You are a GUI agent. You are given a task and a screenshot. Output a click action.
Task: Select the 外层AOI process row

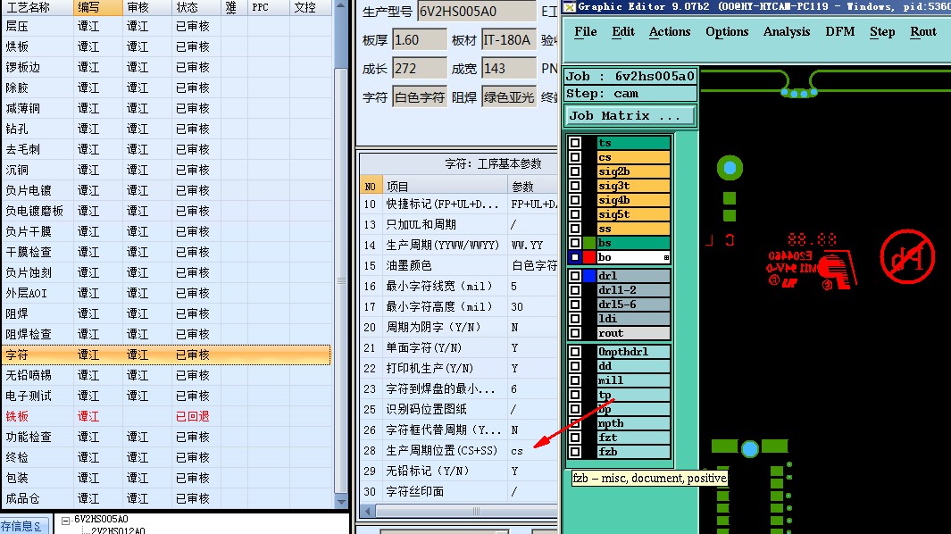click(x=165, y=294)
